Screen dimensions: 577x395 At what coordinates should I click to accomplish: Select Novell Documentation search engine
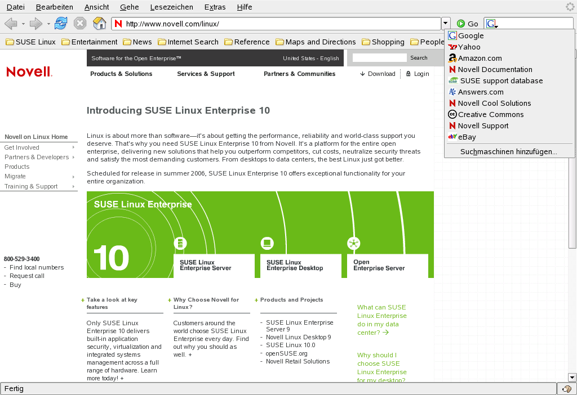click(509, 69)
